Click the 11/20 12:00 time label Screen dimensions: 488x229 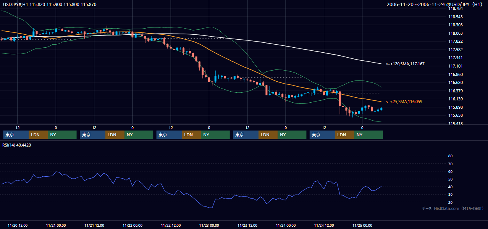(x=17, y=225)
